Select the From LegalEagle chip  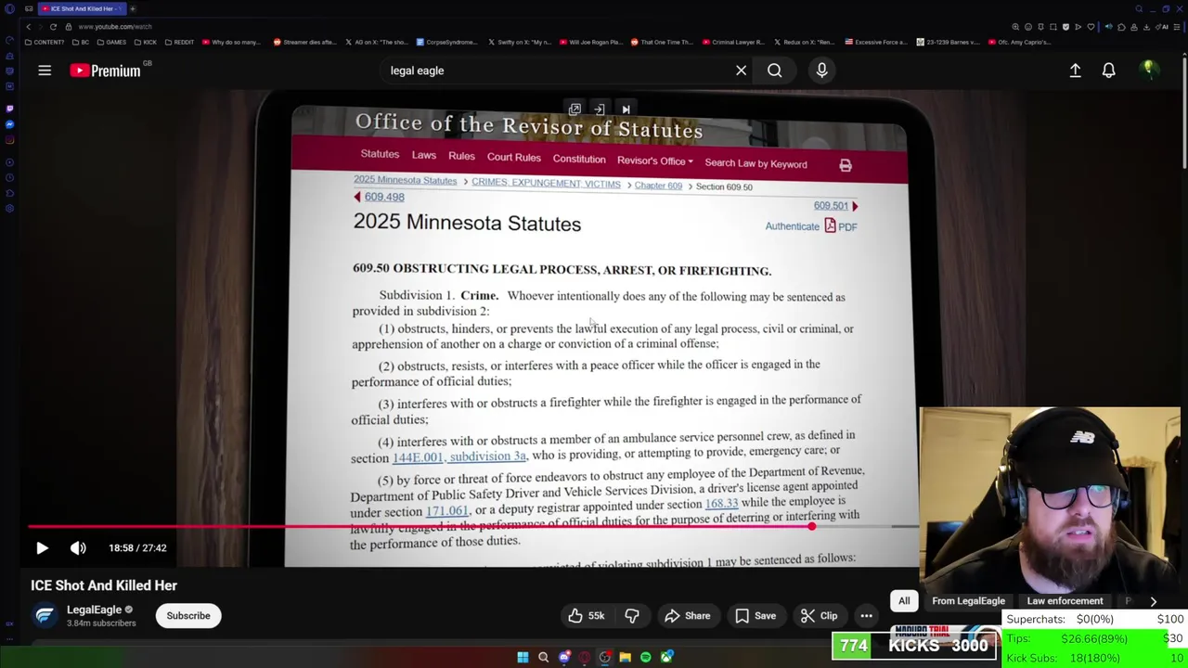tap(968, 601)
